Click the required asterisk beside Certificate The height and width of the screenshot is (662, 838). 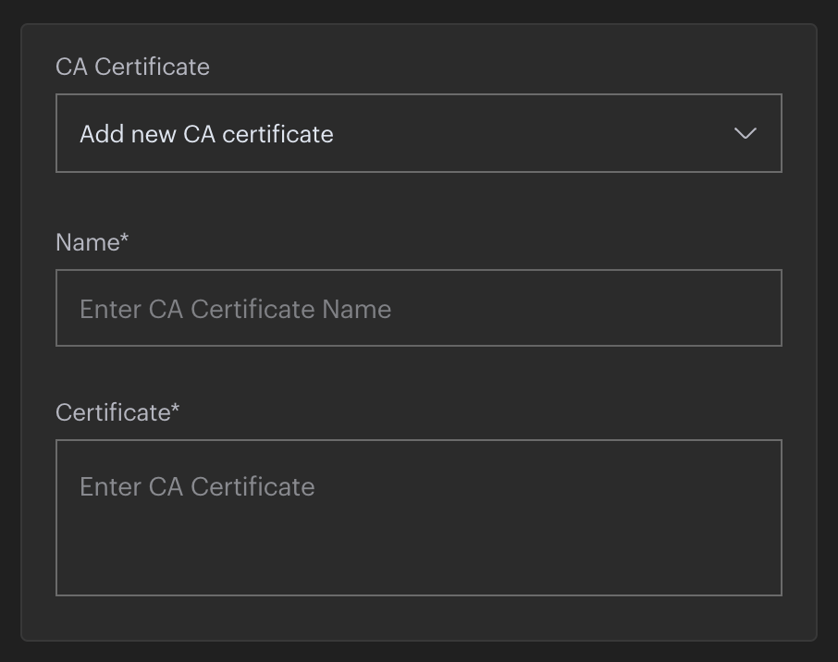(x=175, y=411)
